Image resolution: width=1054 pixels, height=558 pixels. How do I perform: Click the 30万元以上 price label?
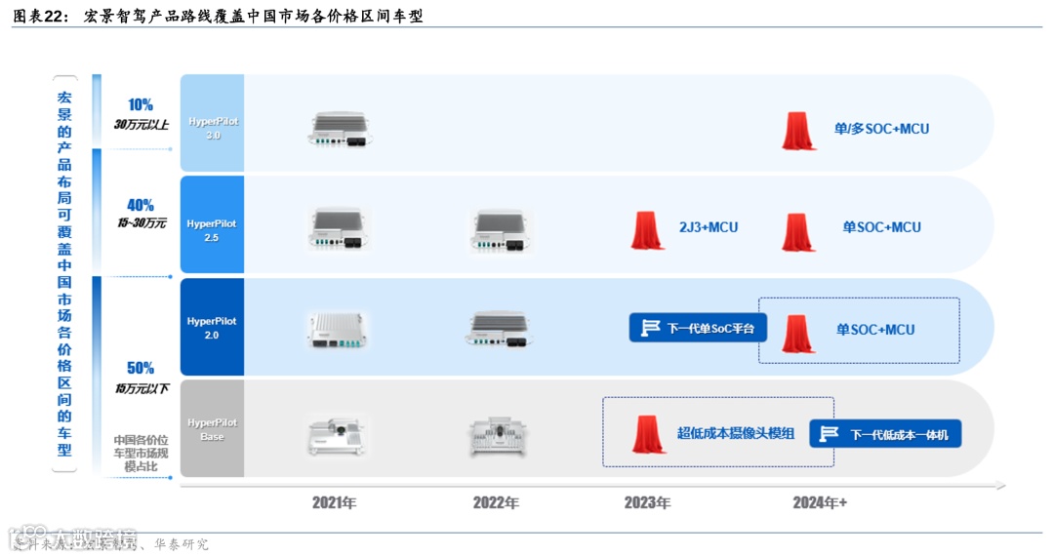click(x=142, y=124)
